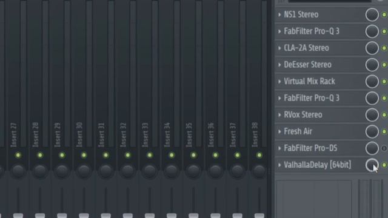
Task: Click the Fresh Air mix level knob
Action: coord(372,131)
